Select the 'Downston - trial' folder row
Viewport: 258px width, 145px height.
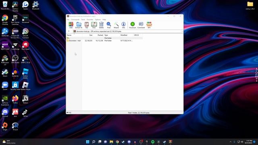click(x=104, y=41)
